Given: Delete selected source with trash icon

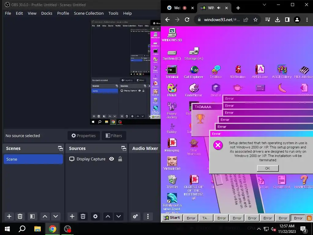Looking at the screenshot, I should (x=83, y=216).
